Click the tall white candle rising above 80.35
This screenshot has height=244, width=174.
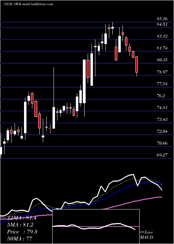pos(84,81)
